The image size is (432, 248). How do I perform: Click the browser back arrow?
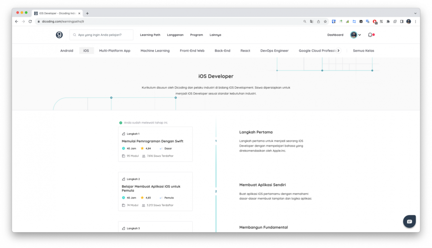click(x=17, y=21)
